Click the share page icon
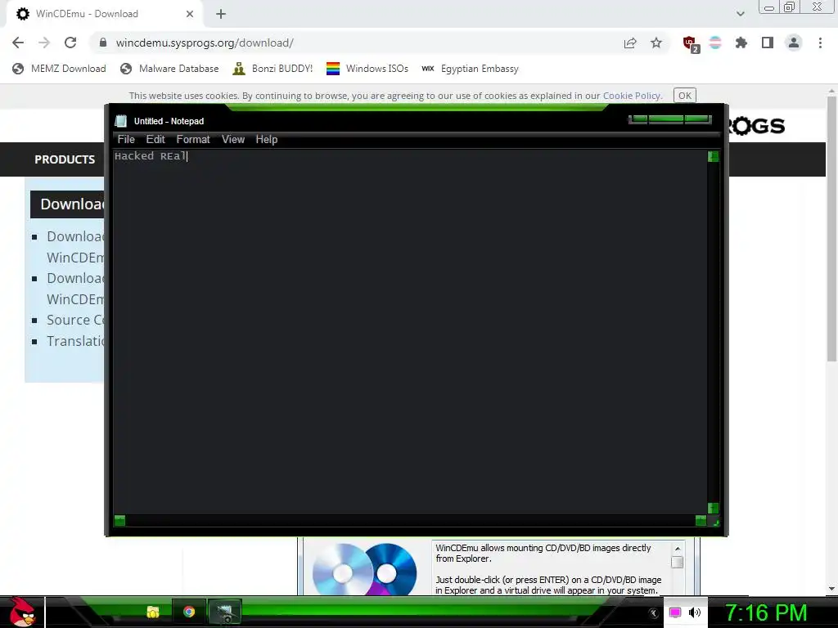 tap(630, 43)
